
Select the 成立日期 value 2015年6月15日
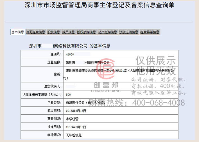click(x=76, y=111)
